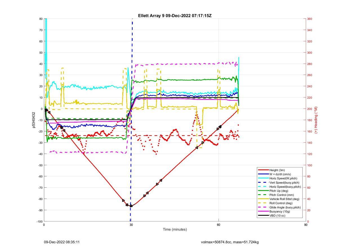The height and width of the screenshot is (249, 338).
Task: Click the left axis tick label '80'
Action: point(41,19)
